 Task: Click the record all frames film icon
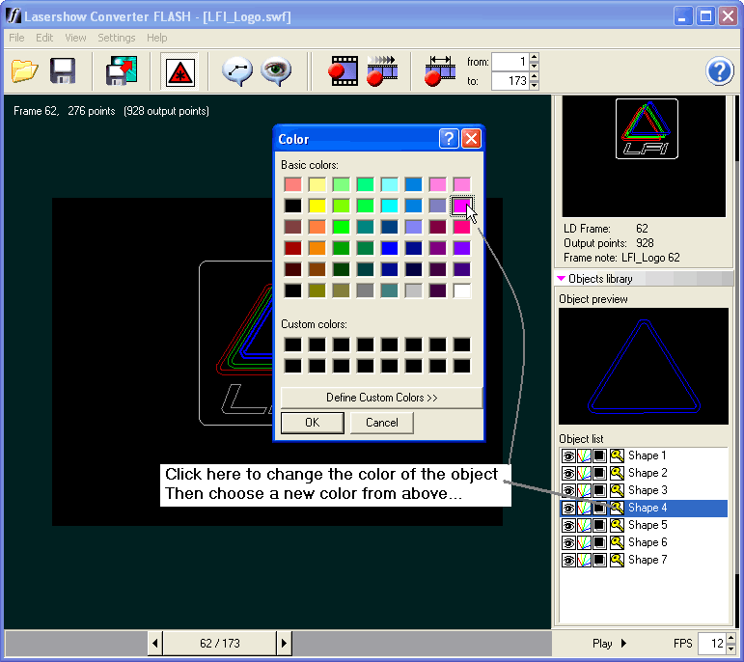pos(382,71)
